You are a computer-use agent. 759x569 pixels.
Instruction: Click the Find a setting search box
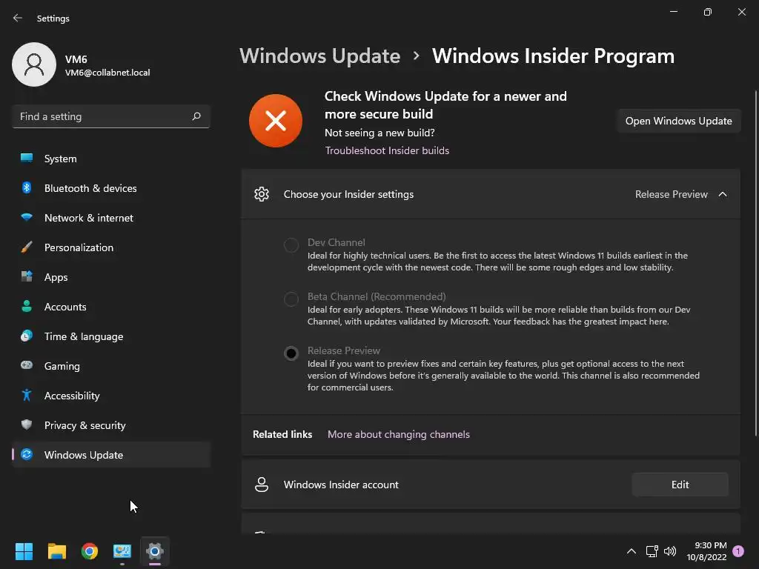pyautogui.click(x=111, y=116)
